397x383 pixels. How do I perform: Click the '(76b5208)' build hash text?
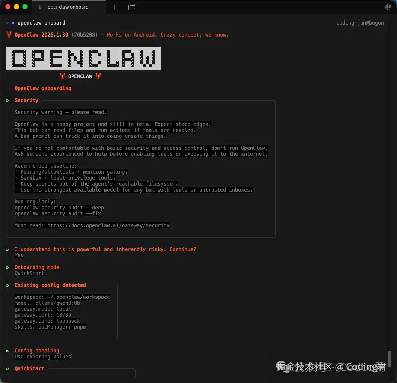[x=85, y=35]
